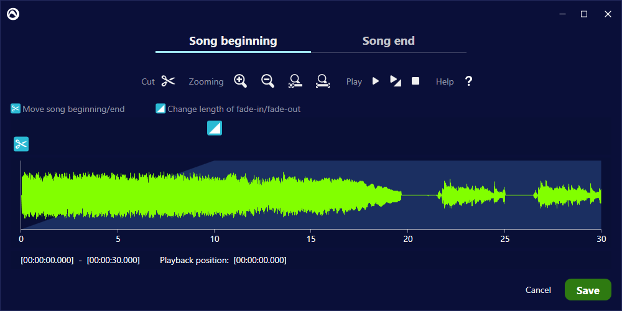Click the '[00:00:00.000]' playback position value
The height and width of the screenshot is (311, 622).
[260, 260]
